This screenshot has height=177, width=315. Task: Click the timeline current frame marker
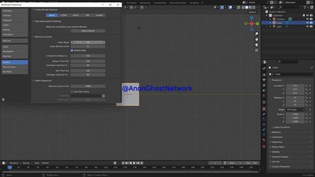(10, 167)
